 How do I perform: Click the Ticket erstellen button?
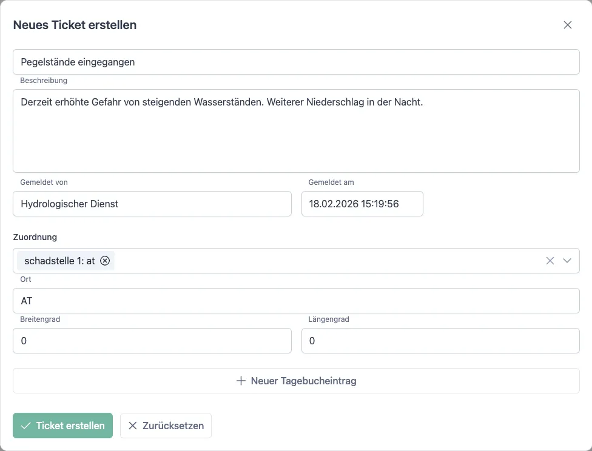(x=62, y=426)
